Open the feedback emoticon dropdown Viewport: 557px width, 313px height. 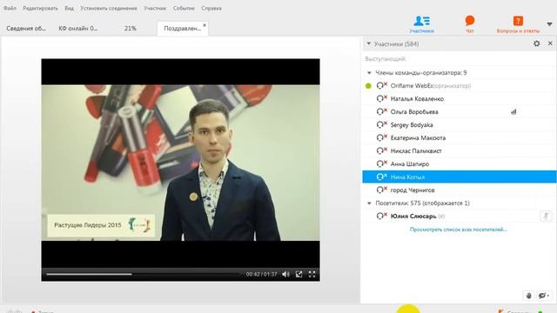pos(544,296)
